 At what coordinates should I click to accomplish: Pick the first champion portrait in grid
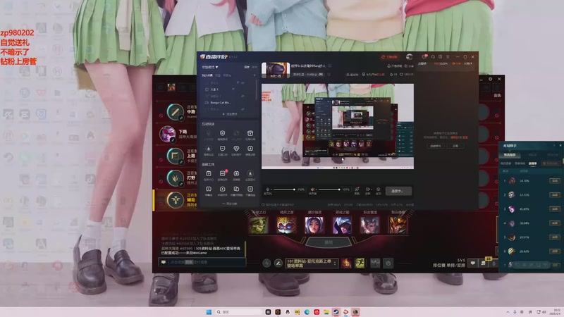pos(258,225)
